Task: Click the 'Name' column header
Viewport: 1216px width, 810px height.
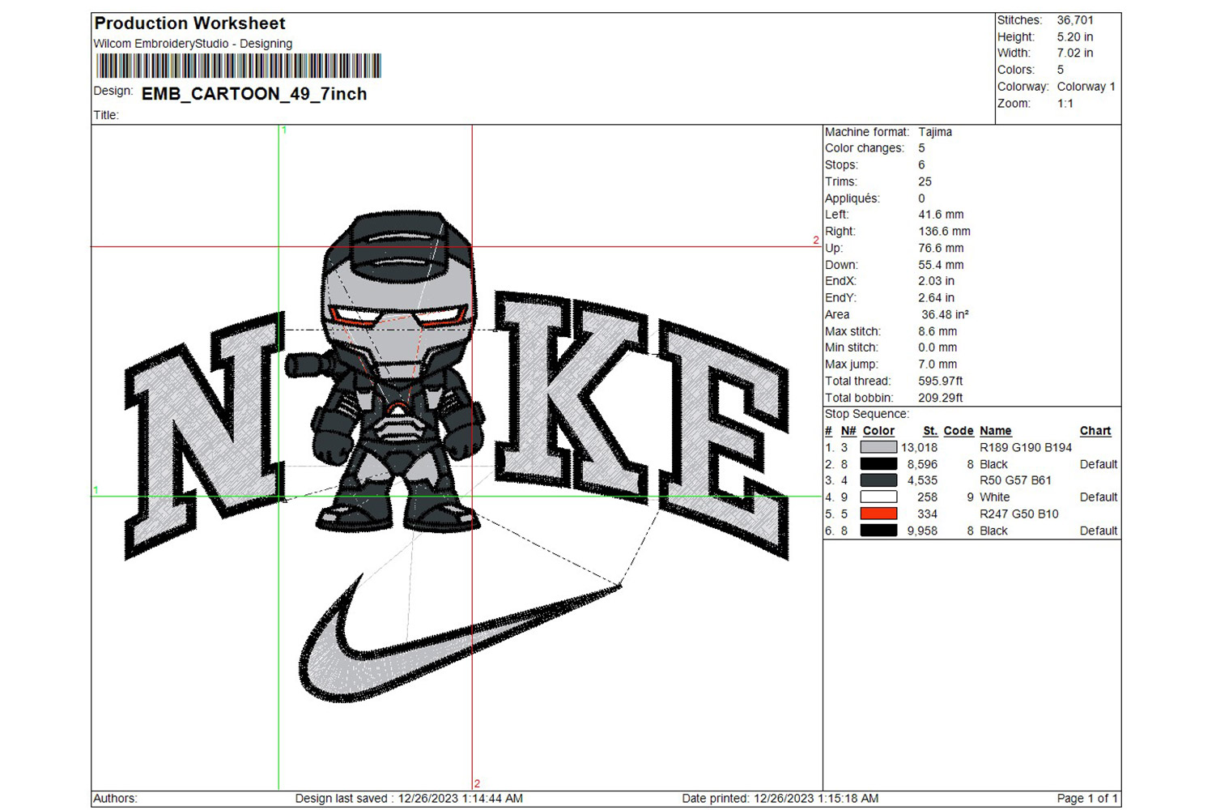Action: pos(996,431)
